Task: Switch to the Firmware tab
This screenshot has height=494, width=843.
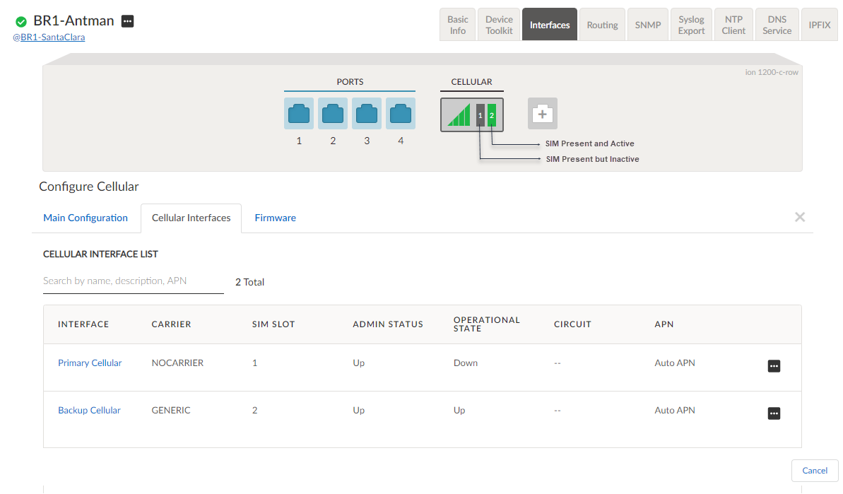Action: click(x=275, y=218)
